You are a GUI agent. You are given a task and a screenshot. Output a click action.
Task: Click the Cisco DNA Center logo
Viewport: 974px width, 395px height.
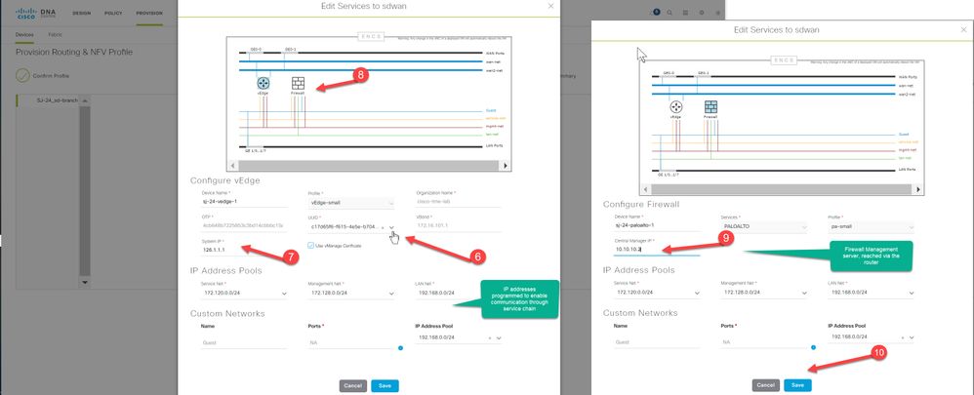[37, 13]
